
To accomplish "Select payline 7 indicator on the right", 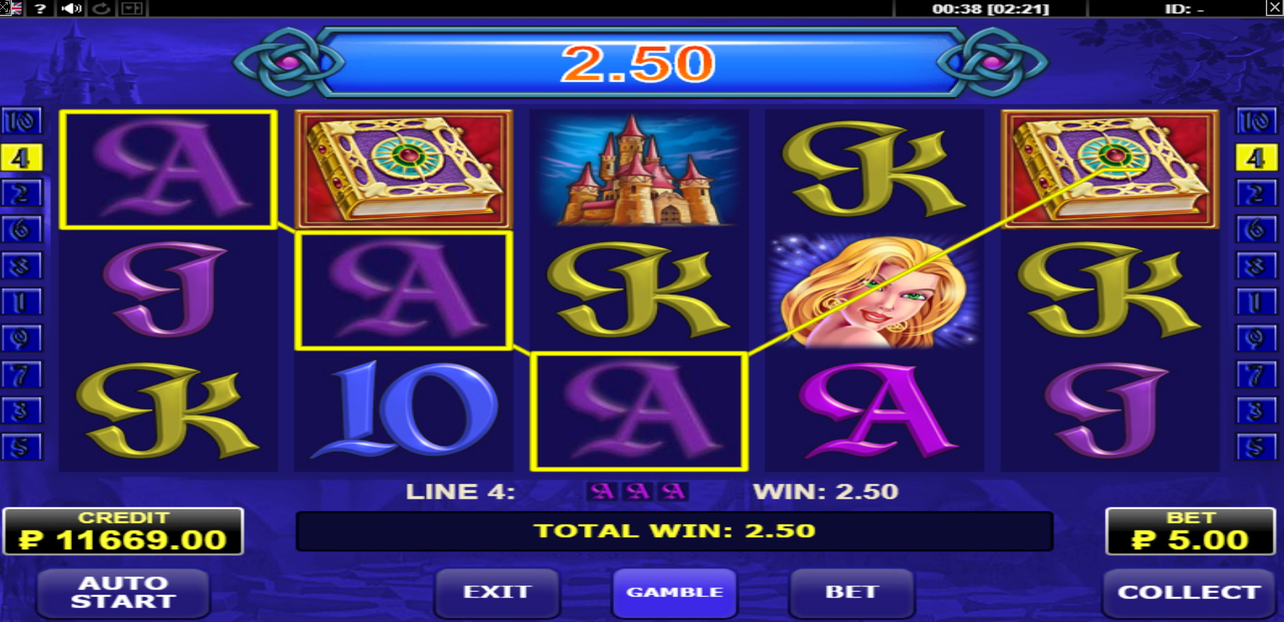I will coord(1257,374).
